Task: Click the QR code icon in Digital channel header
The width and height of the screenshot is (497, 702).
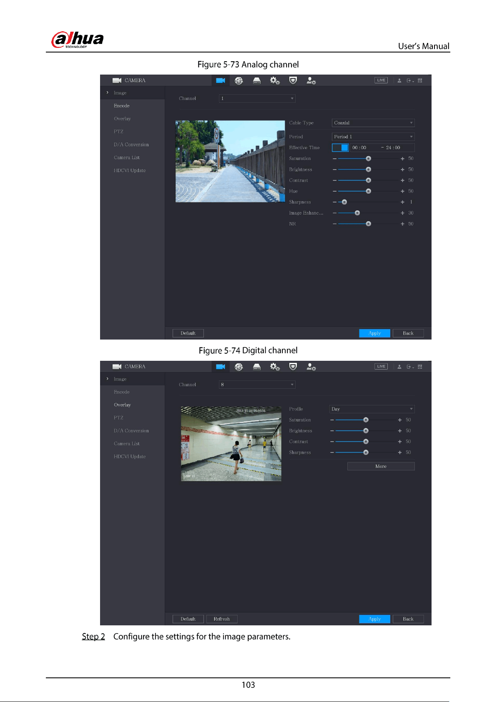Action: pos(420,367)
